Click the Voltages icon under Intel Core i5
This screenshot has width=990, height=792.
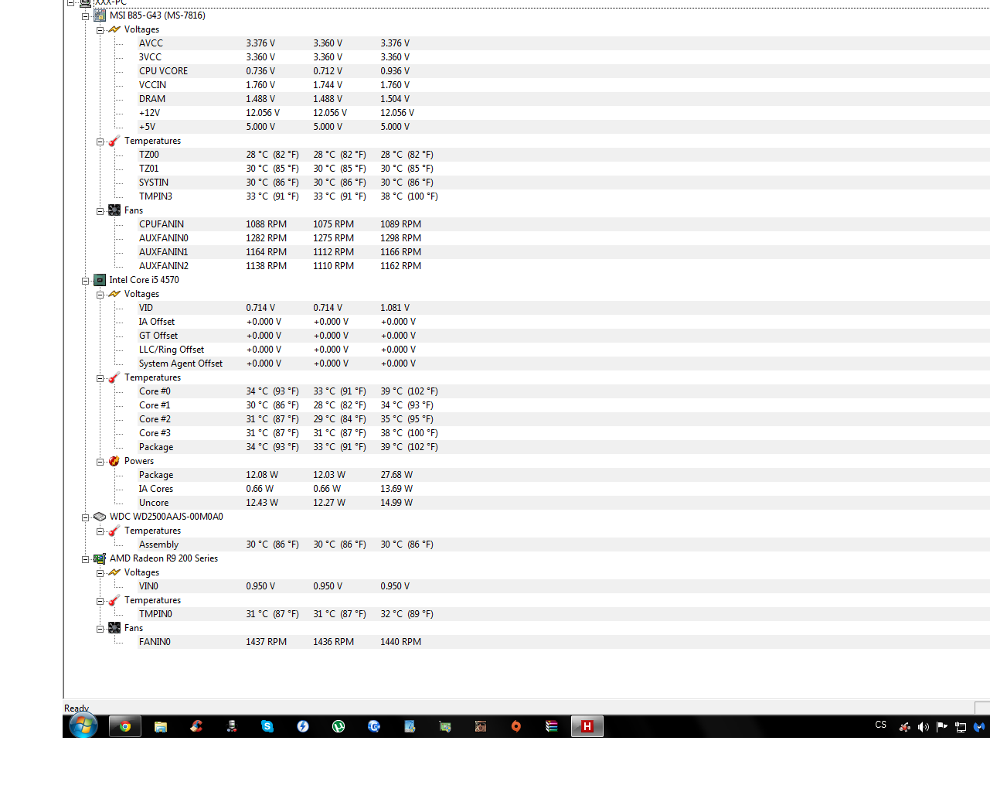[x=114, y=294]
